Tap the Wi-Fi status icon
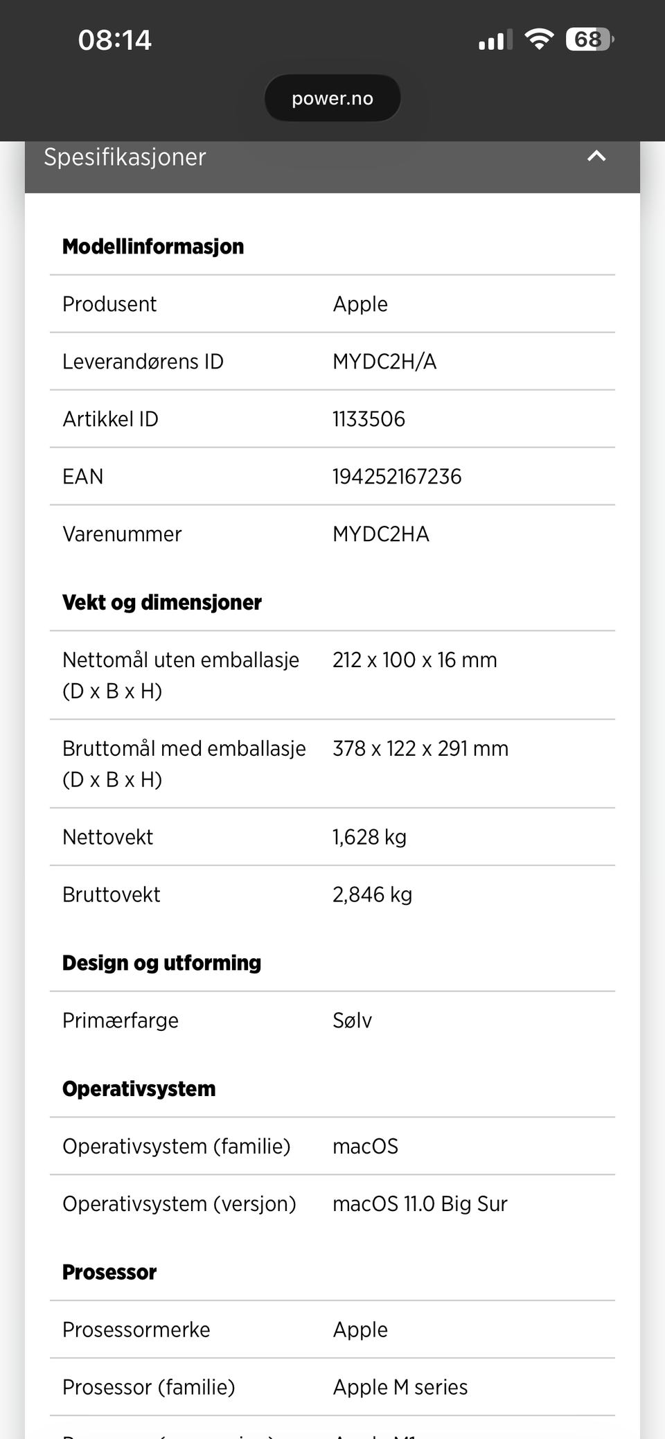Viewport: 665px width, 1439px height. click(x=538, y=39)
